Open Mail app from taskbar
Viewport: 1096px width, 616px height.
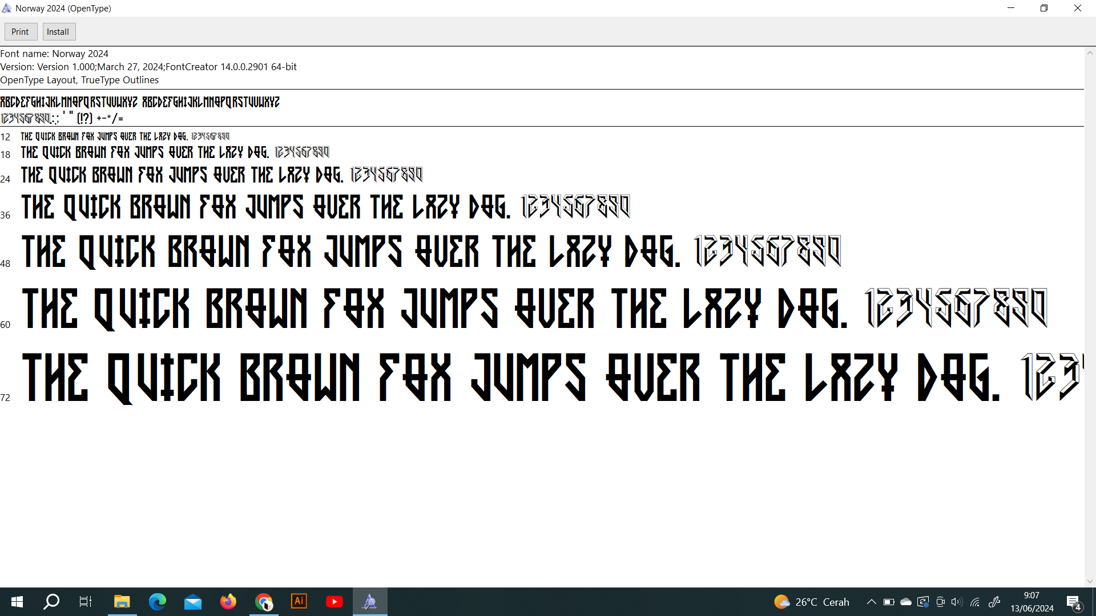193,602
